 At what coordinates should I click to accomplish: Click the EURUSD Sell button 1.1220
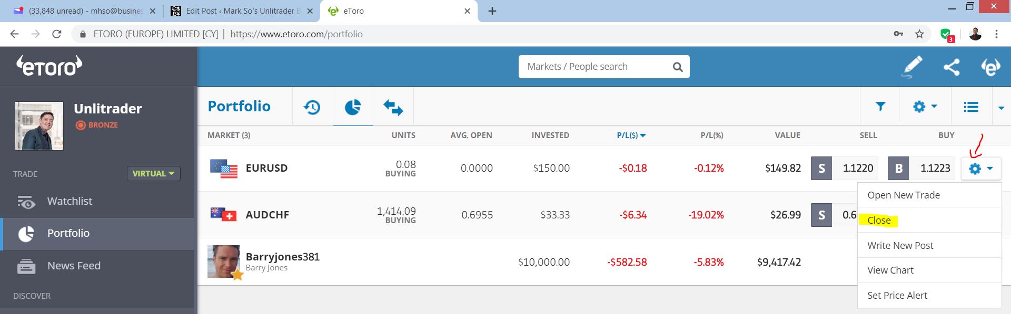[845, 168]
